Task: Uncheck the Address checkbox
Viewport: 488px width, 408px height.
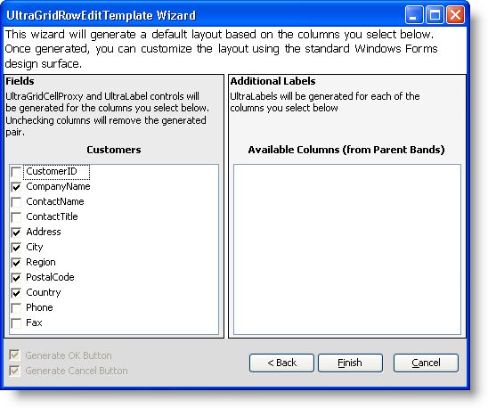Action: [x=16, y=233]
